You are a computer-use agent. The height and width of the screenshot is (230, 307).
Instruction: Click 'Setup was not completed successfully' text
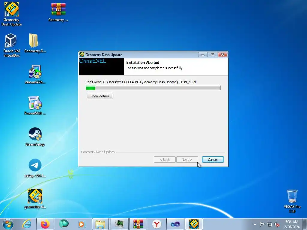click(156, 68)
